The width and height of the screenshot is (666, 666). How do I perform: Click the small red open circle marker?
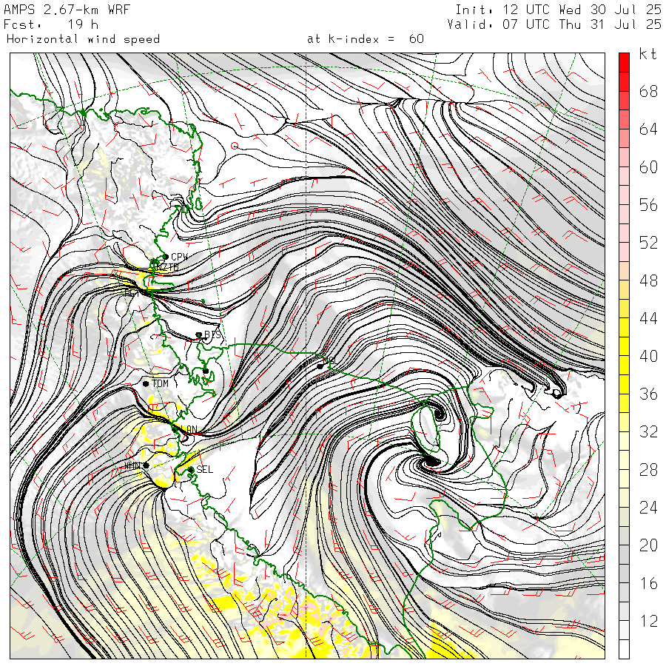(235, 146)
